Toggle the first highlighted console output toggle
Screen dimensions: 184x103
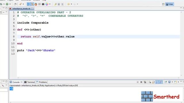[157, 82]
